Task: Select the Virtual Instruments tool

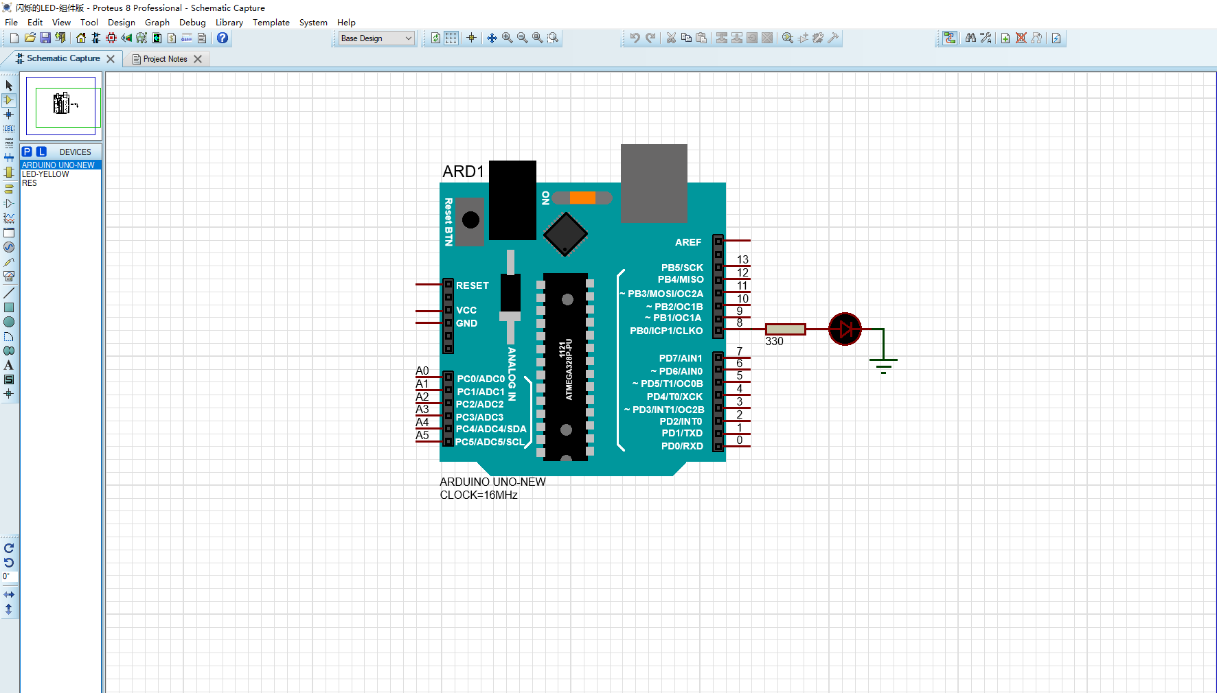Action: 9,277
